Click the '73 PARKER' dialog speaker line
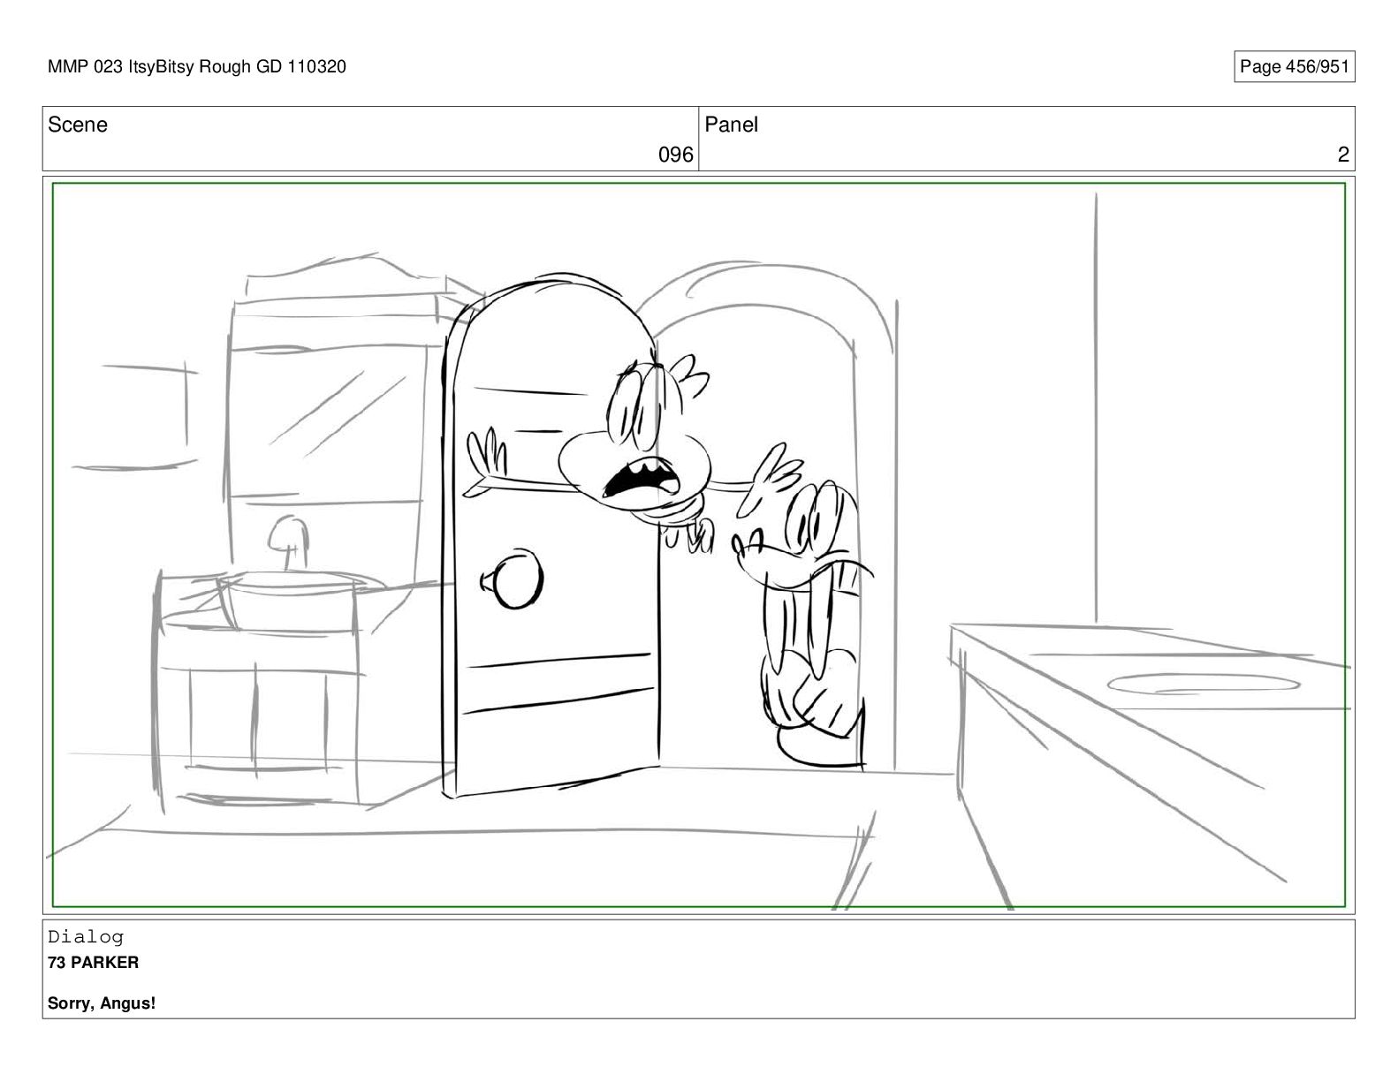1398x1082 pixels. 93,962
